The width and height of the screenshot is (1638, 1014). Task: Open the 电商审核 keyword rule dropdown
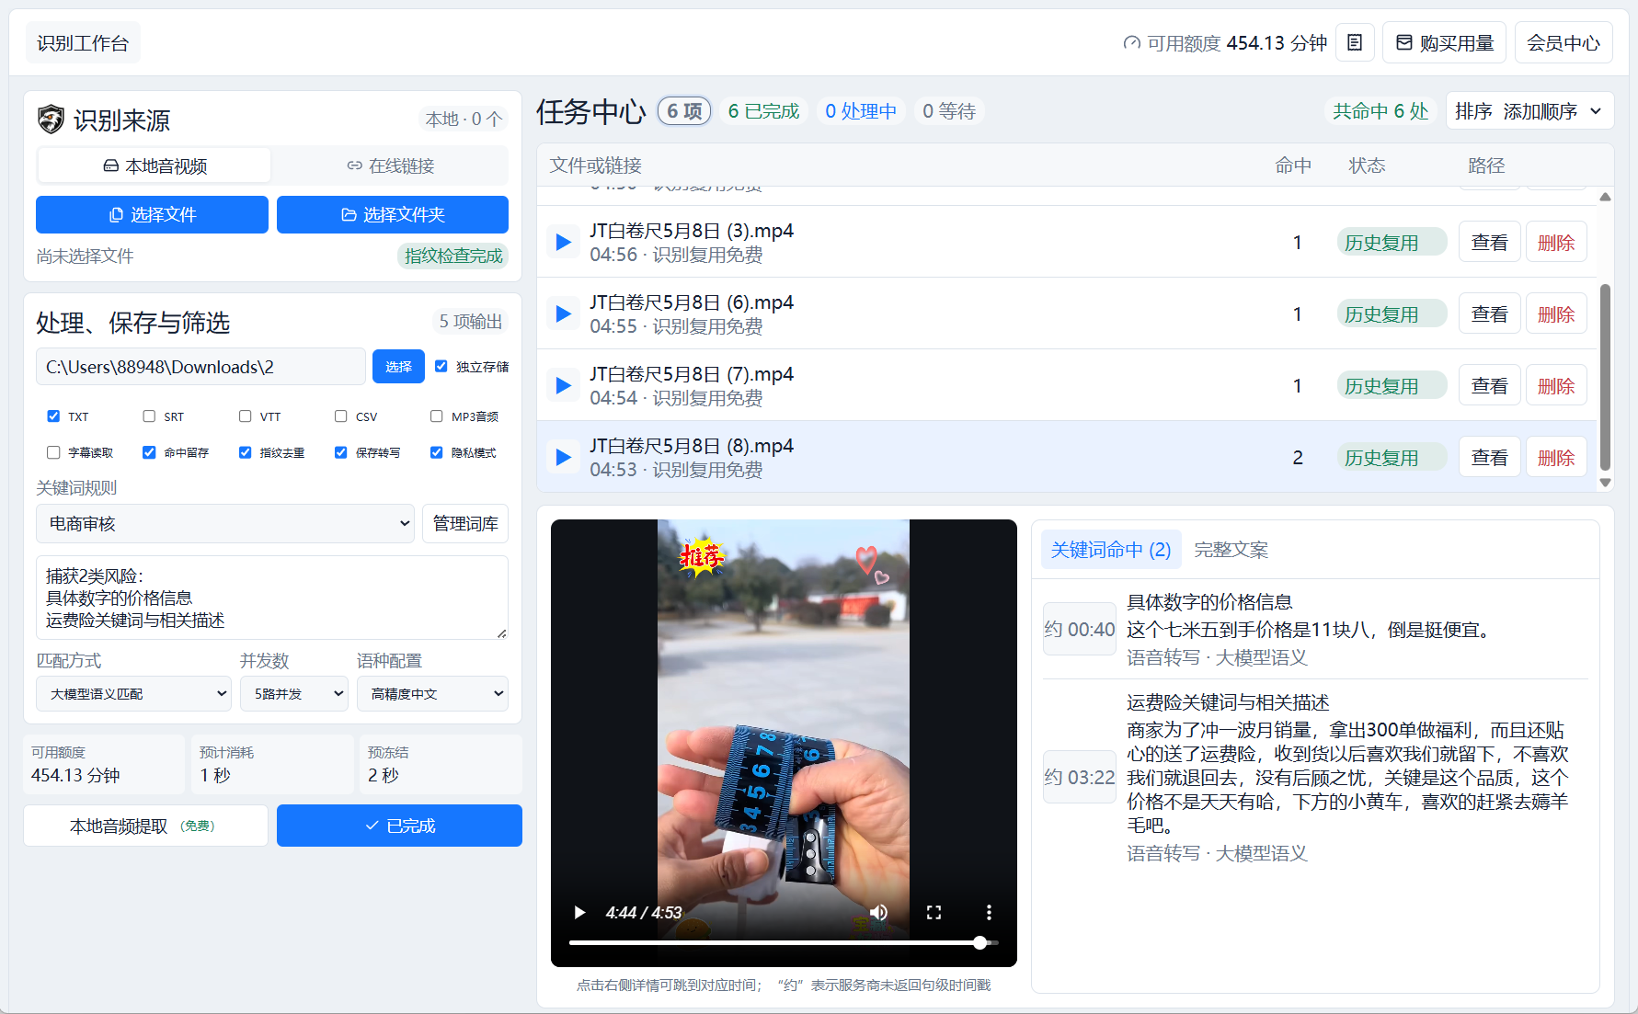(225, 523)
